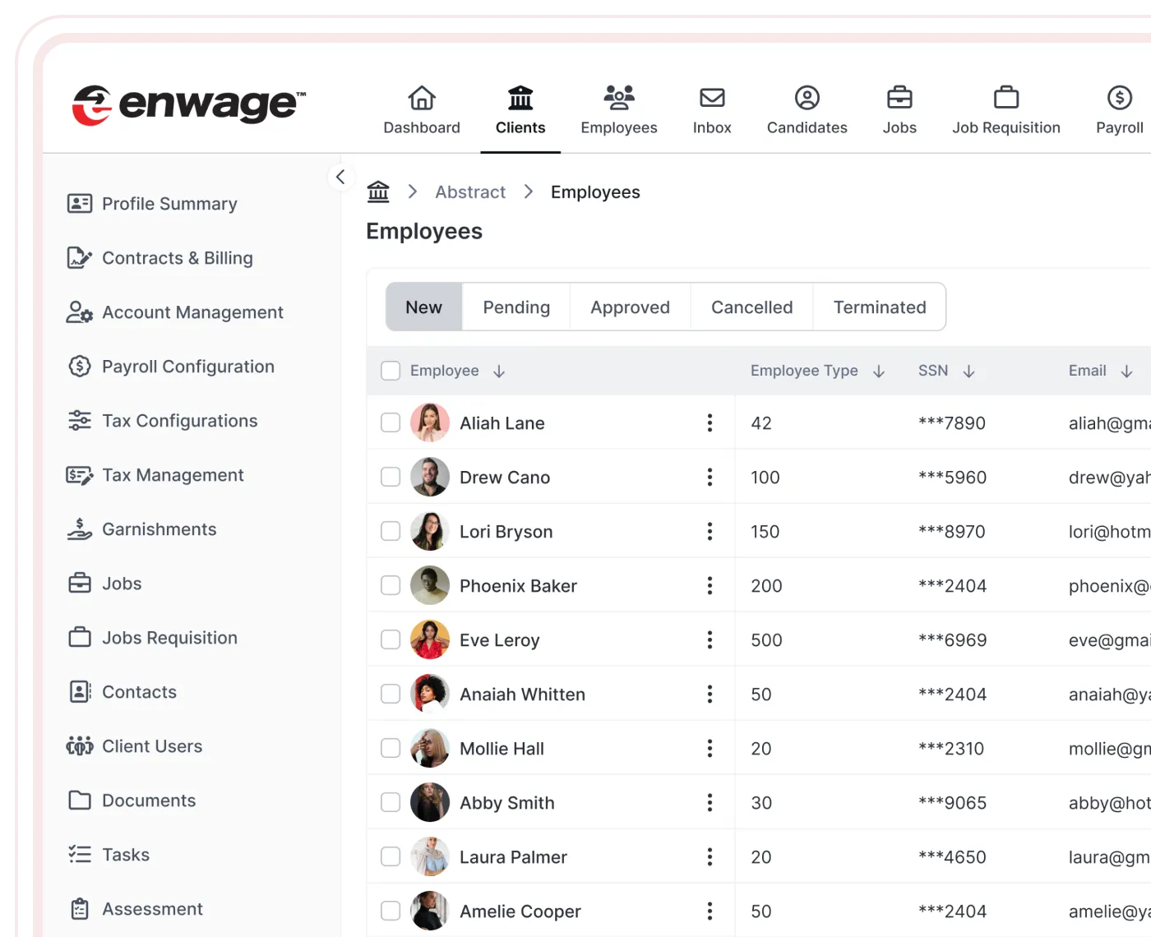This screenshot has height=937, width=1151.
Task: Open the Employees group icon in top navigation
Action: 619,98
